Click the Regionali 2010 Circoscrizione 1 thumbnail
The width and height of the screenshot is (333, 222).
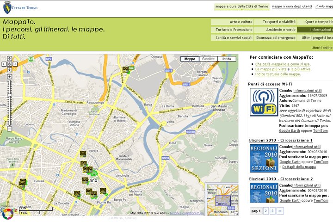[263, 158]
